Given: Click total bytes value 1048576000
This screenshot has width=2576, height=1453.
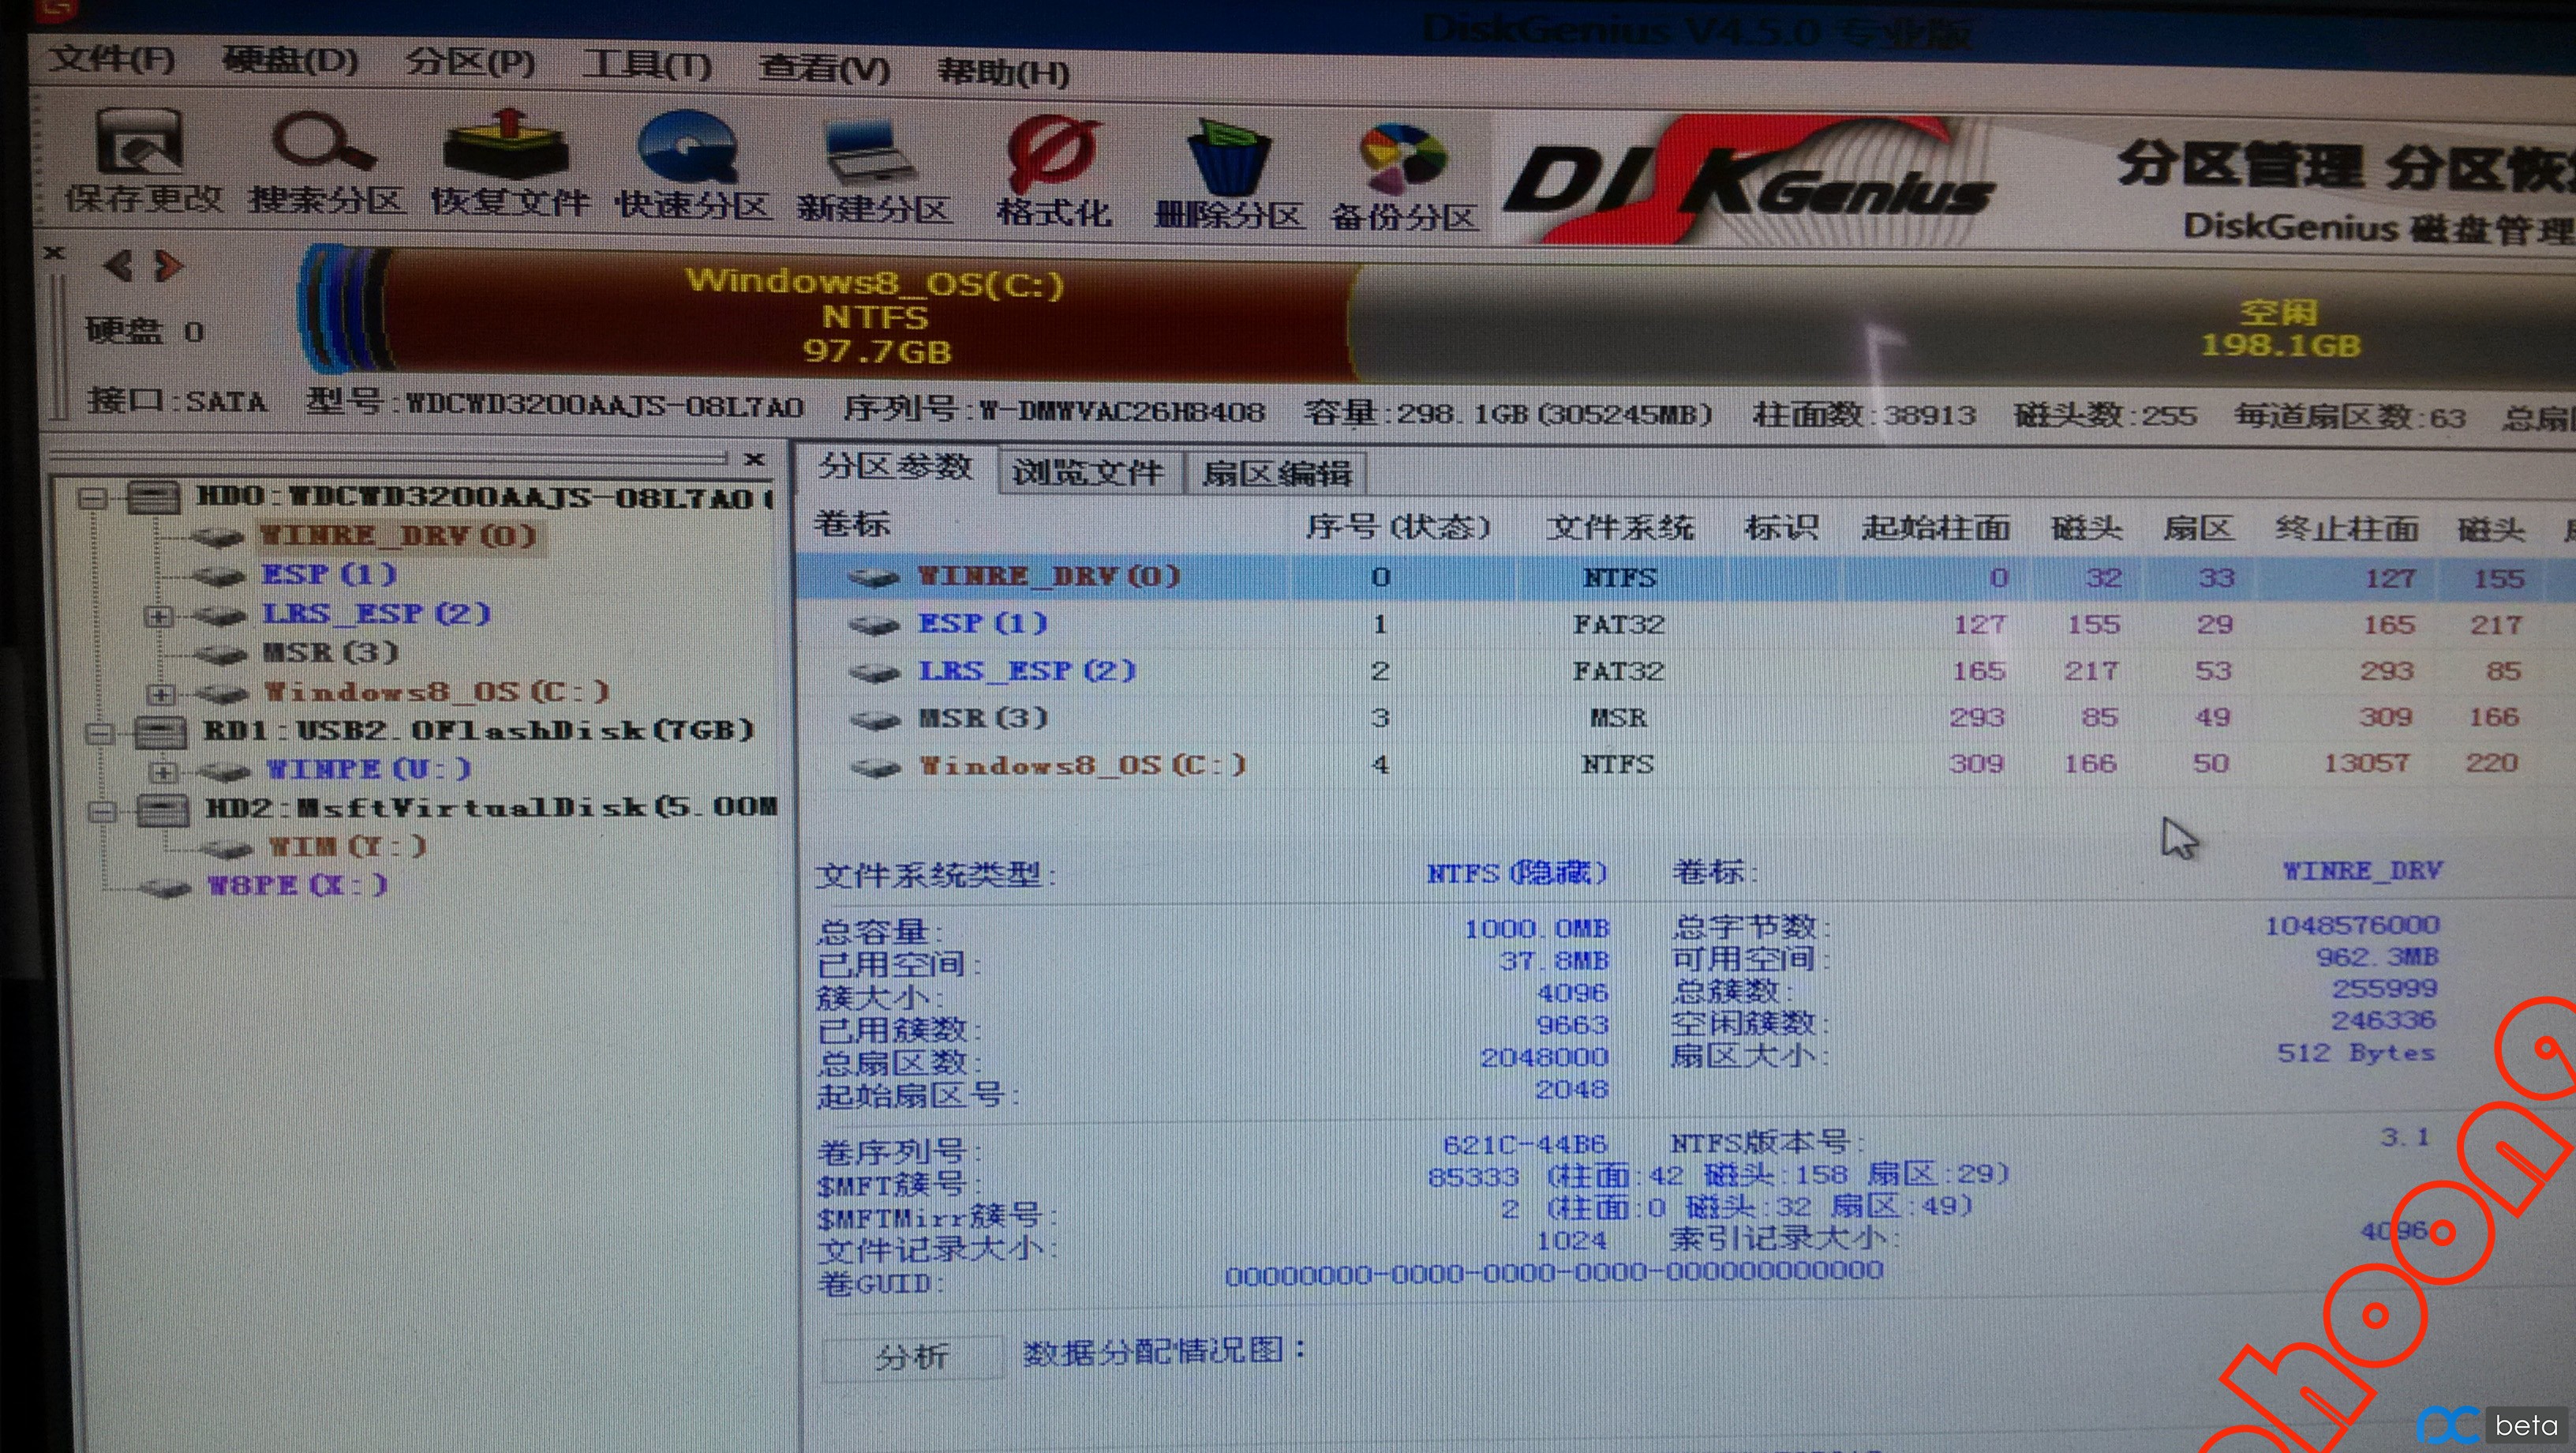Looking at the screenshot, I should pos(2352,925).
